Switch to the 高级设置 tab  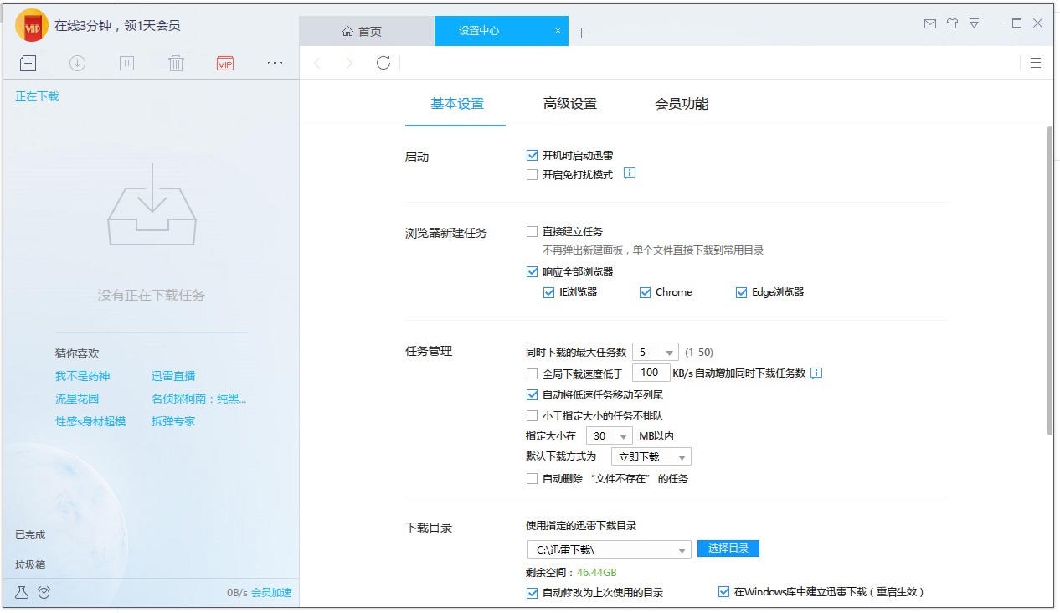pyautogui.click(x=570, y=103)
